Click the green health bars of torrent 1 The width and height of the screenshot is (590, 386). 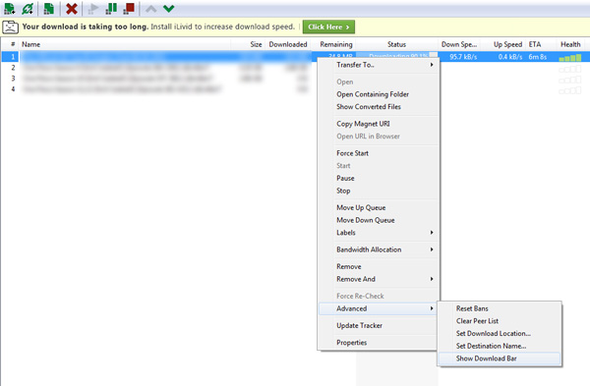coord(570,58)
